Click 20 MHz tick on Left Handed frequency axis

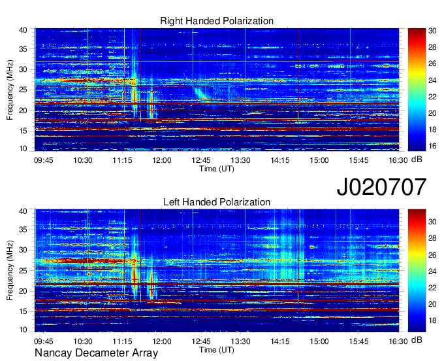23,291
